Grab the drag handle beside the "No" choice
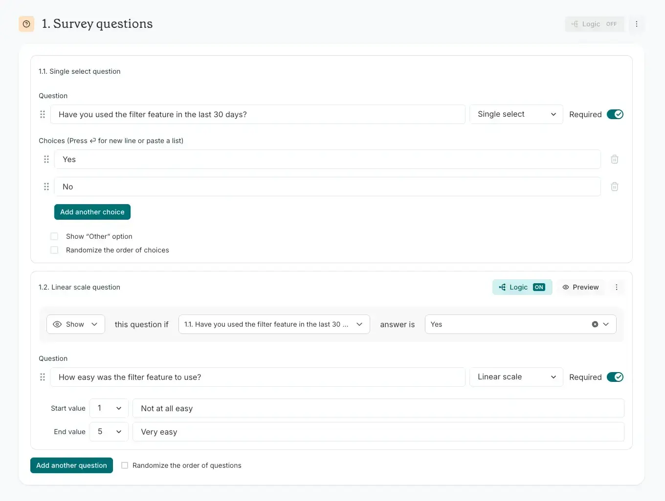Image resolution: width=665 pixels, height=501 pixels. (46, 187)
